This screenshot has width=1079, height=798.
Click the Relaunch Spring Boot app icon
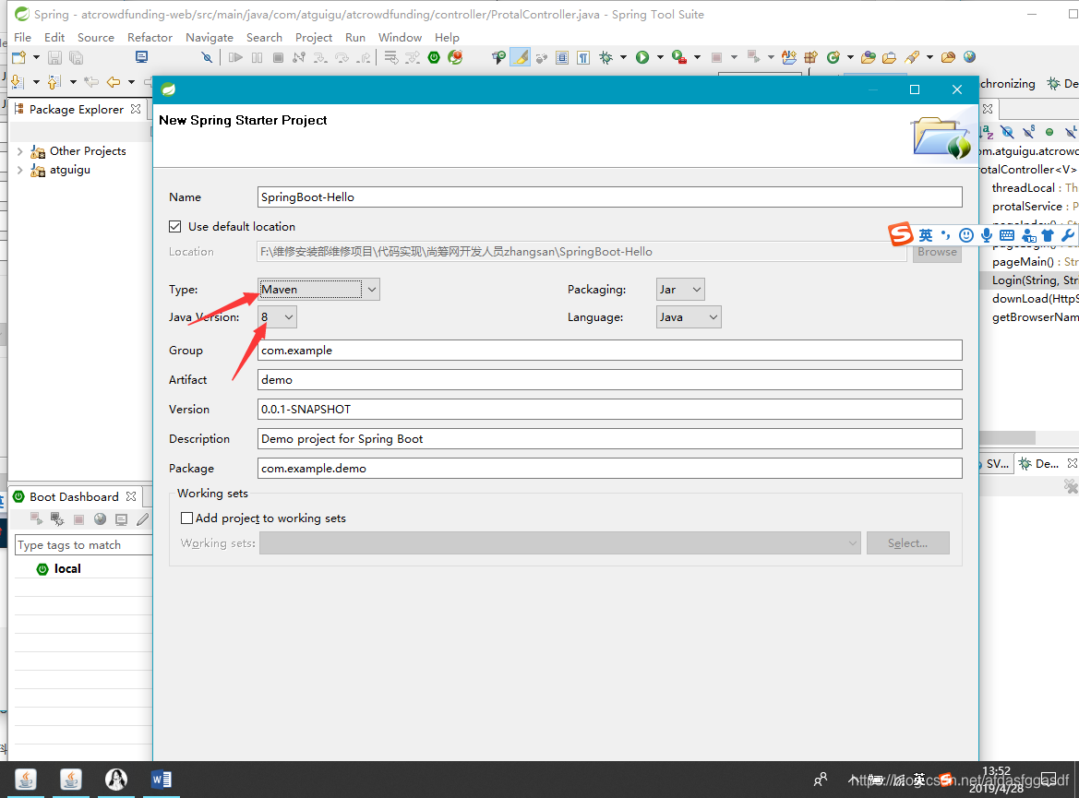click(x=455, y=57)
